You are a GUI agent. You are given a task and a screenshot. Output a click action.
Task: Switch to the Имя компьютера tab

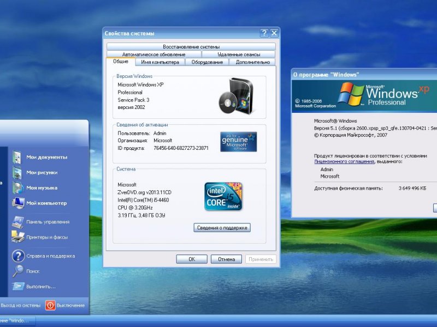pos(160,62)
